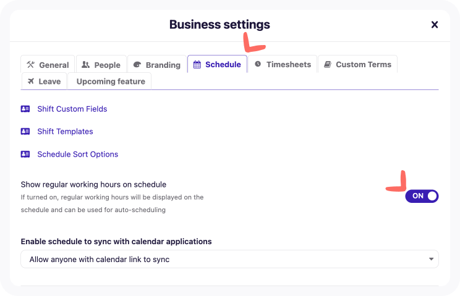Screen dimensions: 460x296
Task: Turn off the regular working hours toggle
Action: [422, 196]
